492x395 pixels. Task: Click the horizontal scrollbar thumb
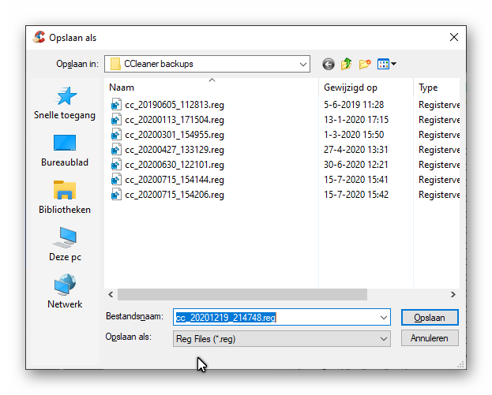click(242, 294)
